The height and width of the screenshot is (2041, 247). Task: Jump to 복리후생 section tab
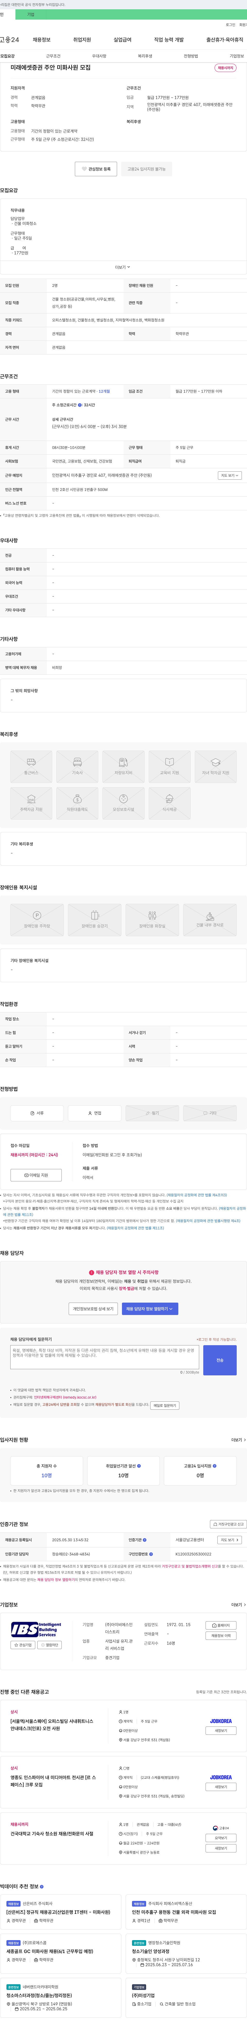point(145,56)
